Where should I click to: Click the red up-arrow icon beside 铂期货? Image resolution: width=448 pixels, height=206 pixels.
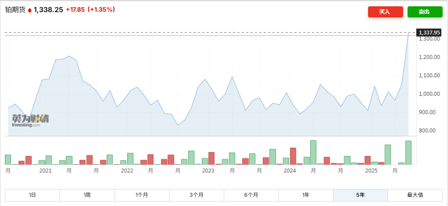[x=30, y=10]
